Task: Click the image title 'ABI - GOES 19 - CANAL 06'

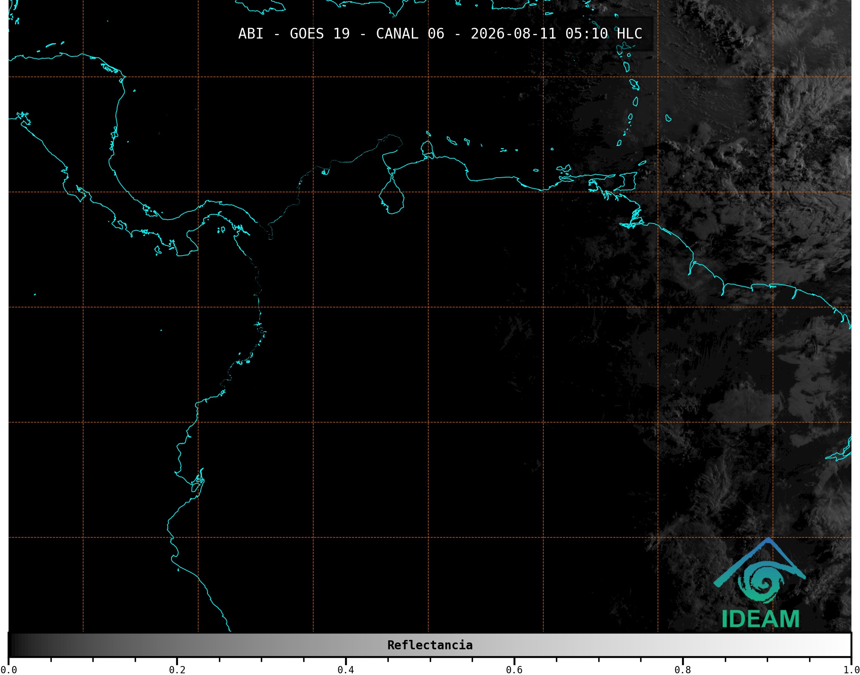Action: (x=341, y=34)
